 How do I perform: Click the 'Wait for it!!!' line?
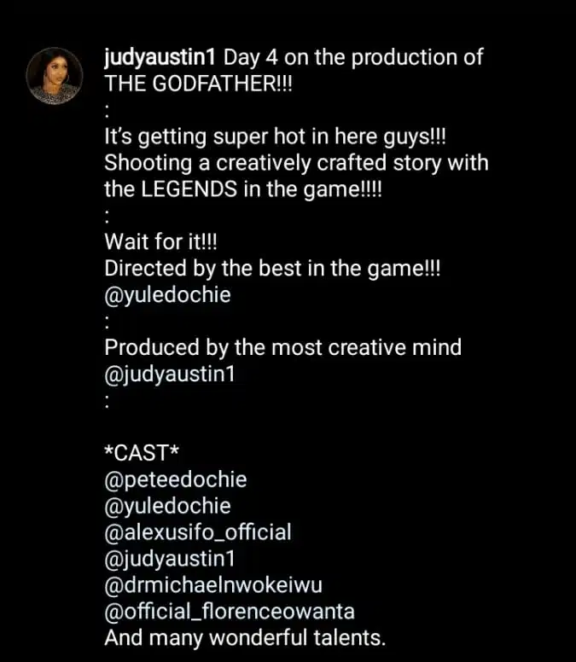[x=160, y=242]
